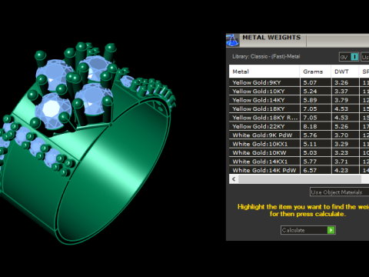This screenshot has width=369, height=277.
Task: Select the White Gold:9K PdW row
Action: pyautogui.click(x=299, y=135)
